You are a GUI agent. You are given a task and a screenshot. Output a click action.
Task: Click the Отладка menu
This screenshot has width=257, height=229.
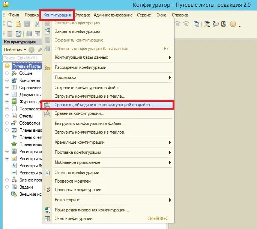83,15
